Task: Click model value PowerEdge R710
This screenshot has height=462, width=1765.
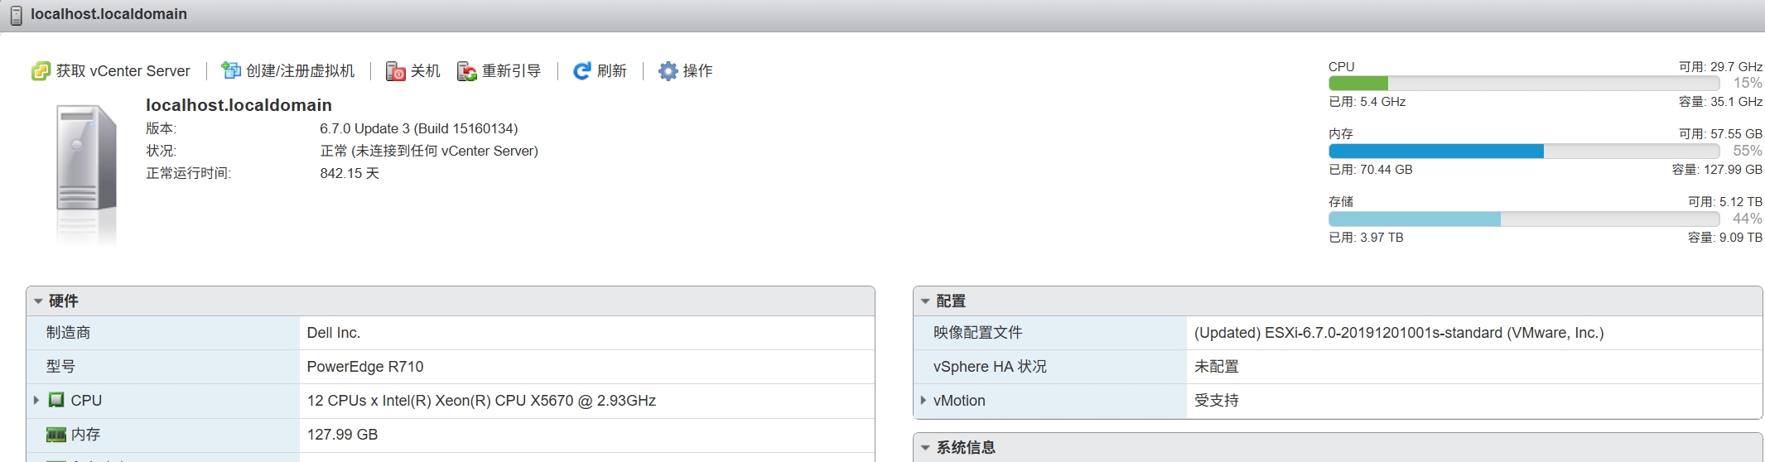Action: [365, 367]
